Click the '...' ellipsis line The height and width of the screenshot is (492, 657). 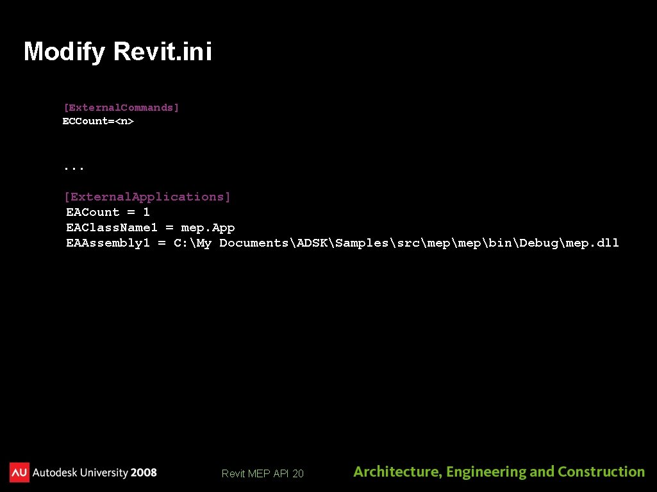74,168
